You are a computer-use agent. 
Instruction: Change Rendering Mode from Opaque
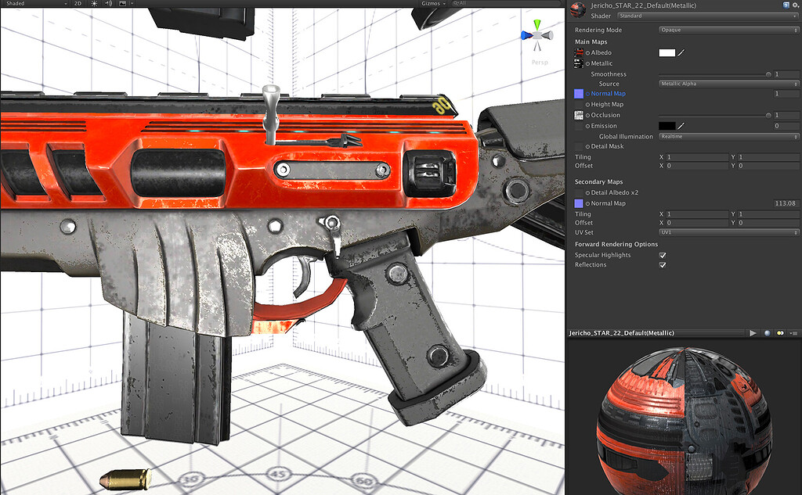coord(728,29)
